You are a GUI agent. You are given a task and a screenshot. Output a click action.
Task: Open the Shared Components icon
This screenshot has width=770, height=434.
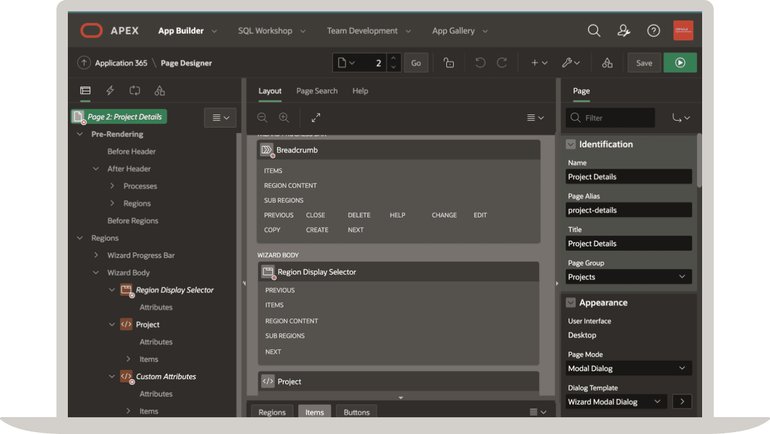pyautogui.click(x=607, y=63)
